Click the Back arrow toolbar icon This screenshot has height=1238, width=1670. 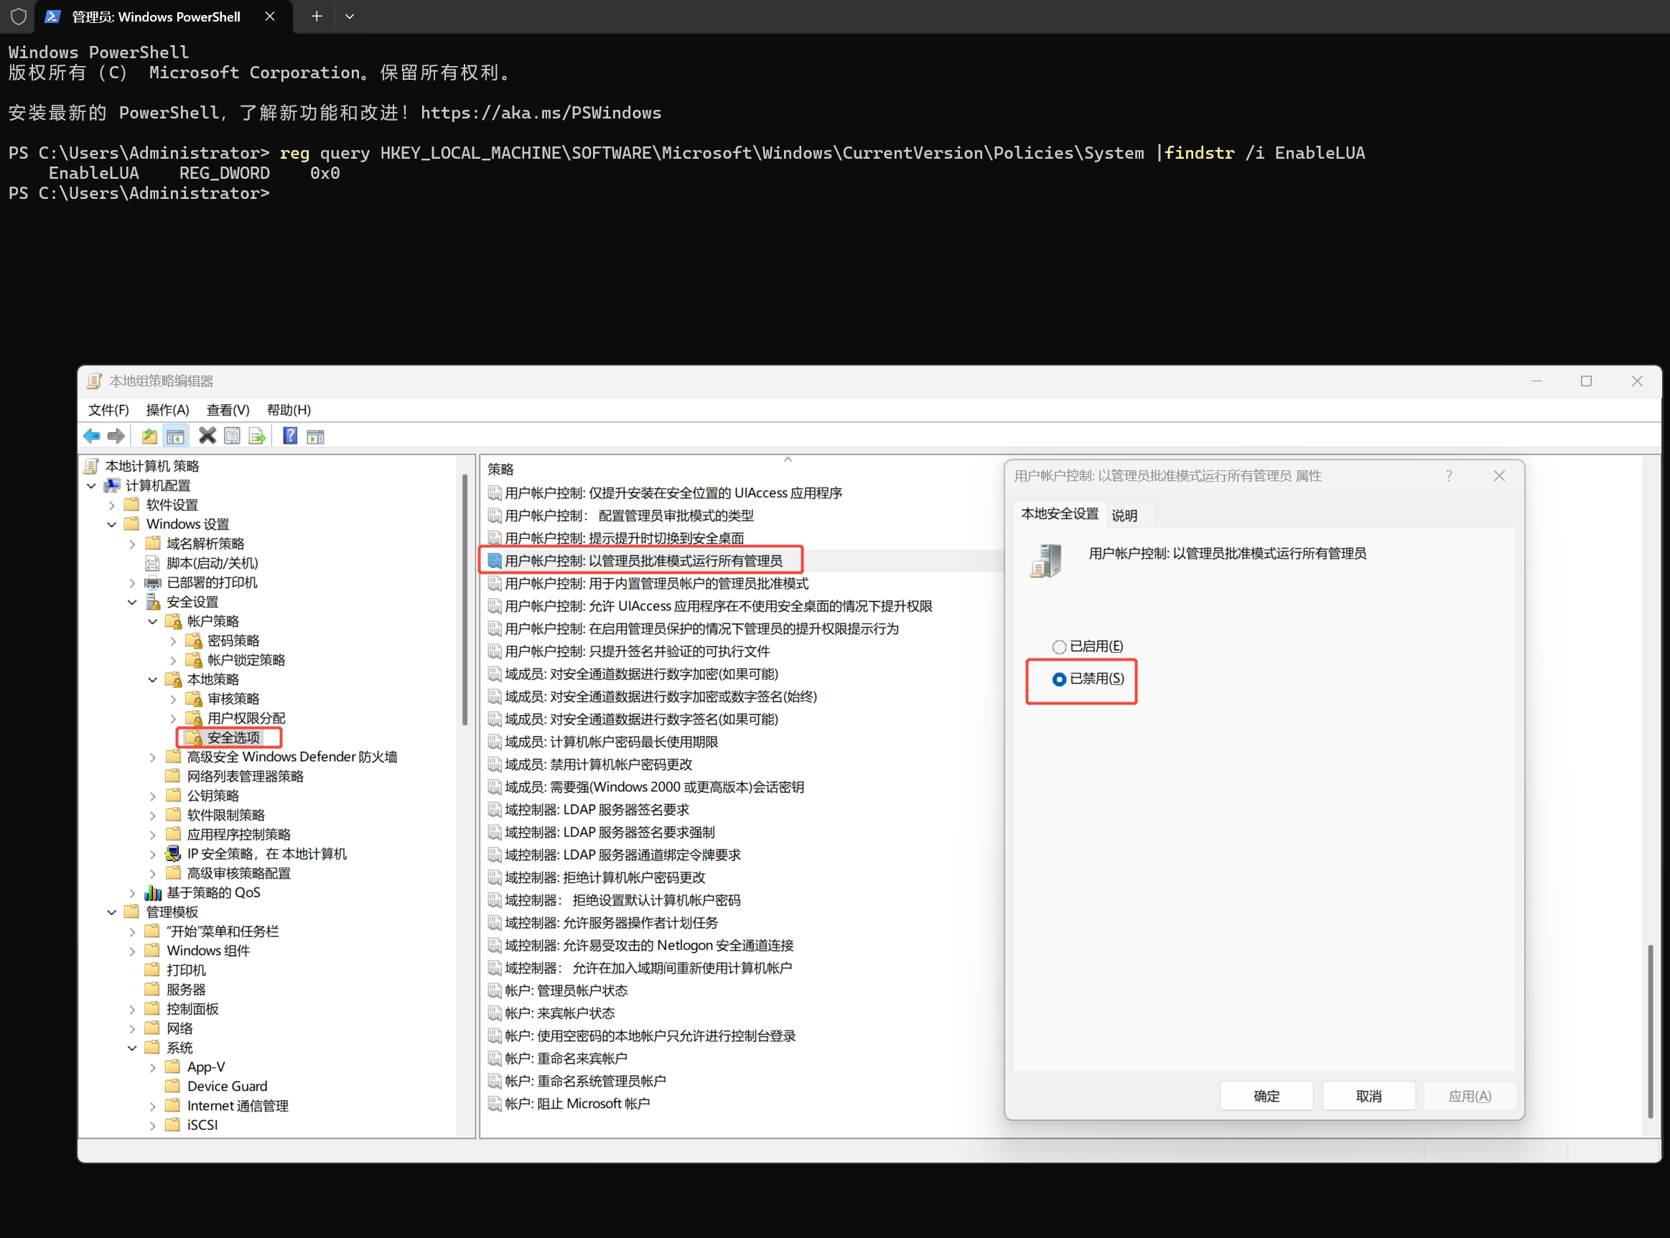tap(91, 436)
